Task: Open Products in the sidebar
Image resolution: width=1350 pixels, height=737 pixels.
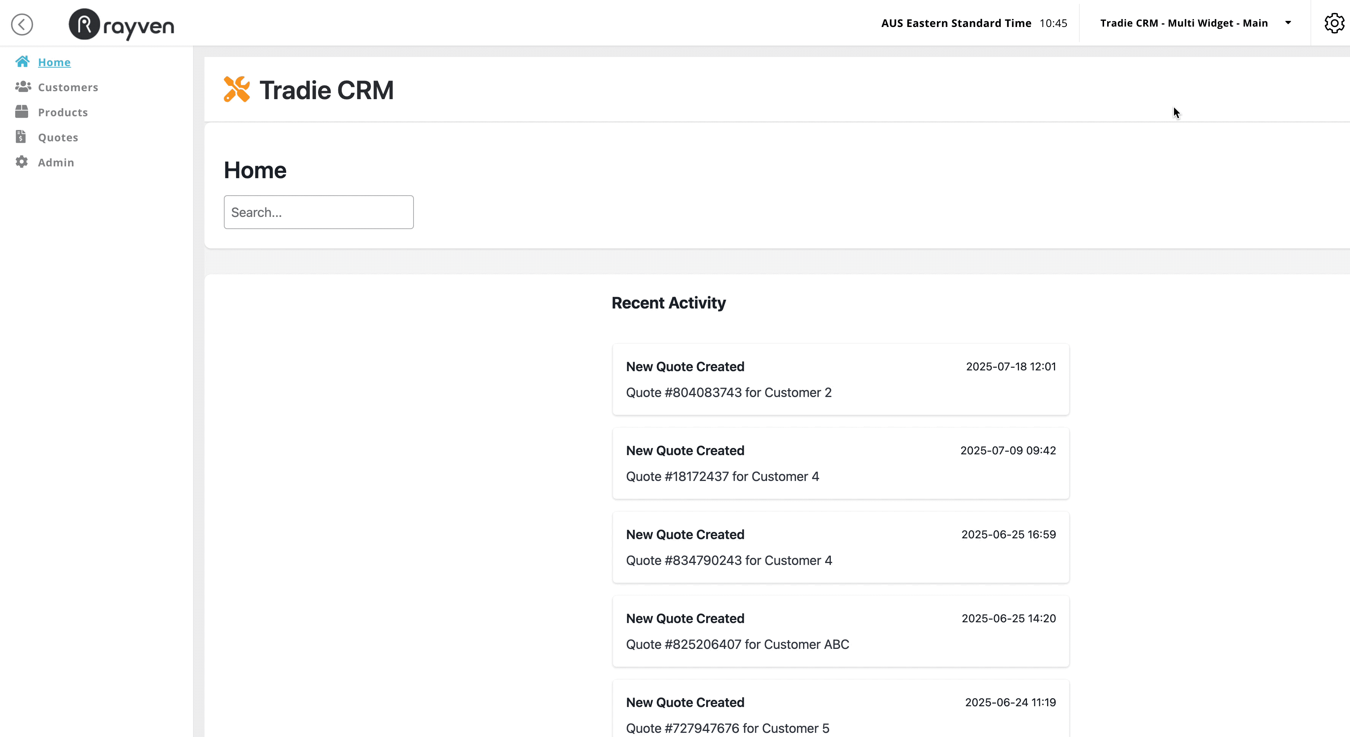Action: (x=63, y=112)
